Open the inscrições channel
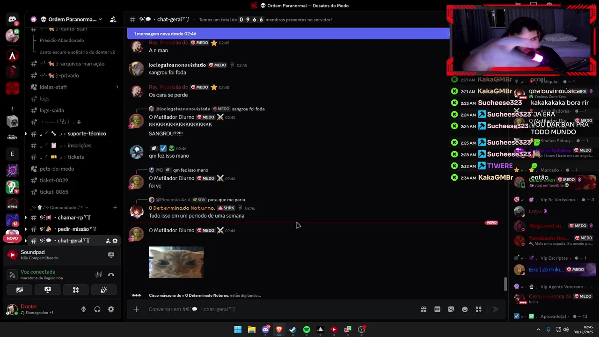599x337 pixels. pos(73,145)
